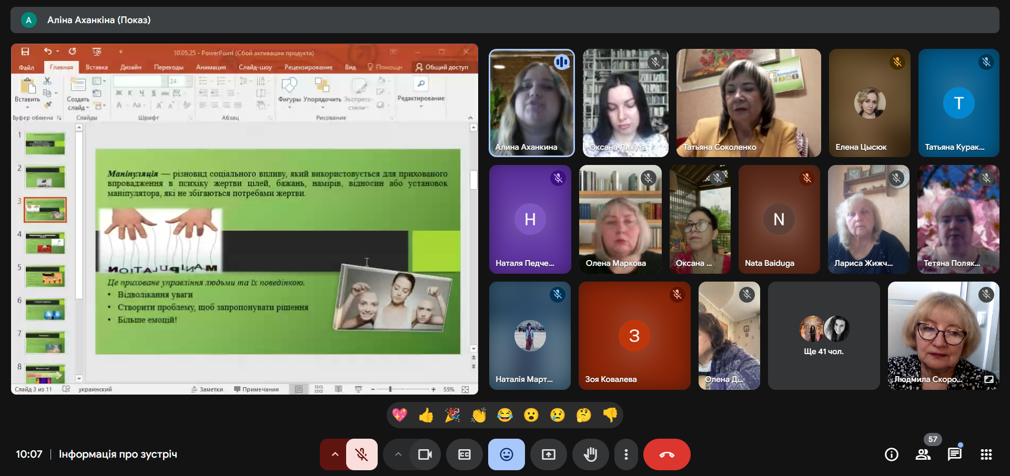Open the chat messages panel

point(954,454)
